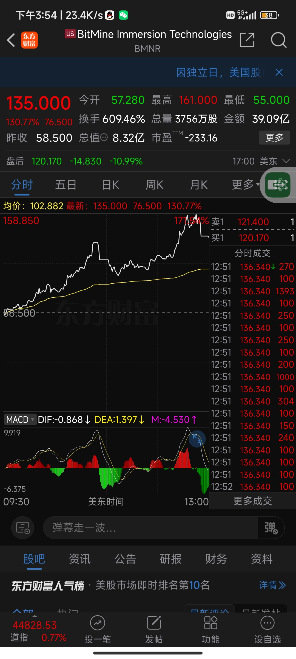296x659 pixels.
Task: Read the 因独立日 美国股 notice
Action: (220, 72)
